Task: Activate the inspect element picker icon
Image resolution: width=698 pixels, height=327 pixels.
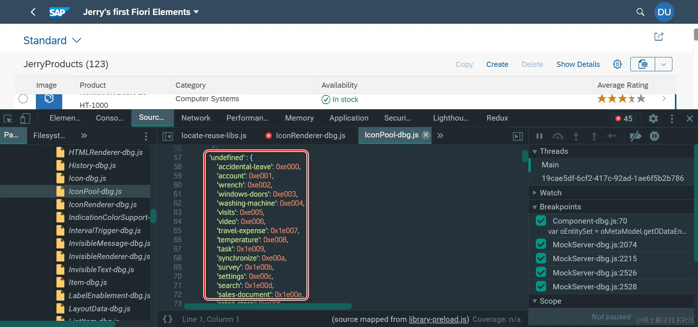Action: pos(8,118)
